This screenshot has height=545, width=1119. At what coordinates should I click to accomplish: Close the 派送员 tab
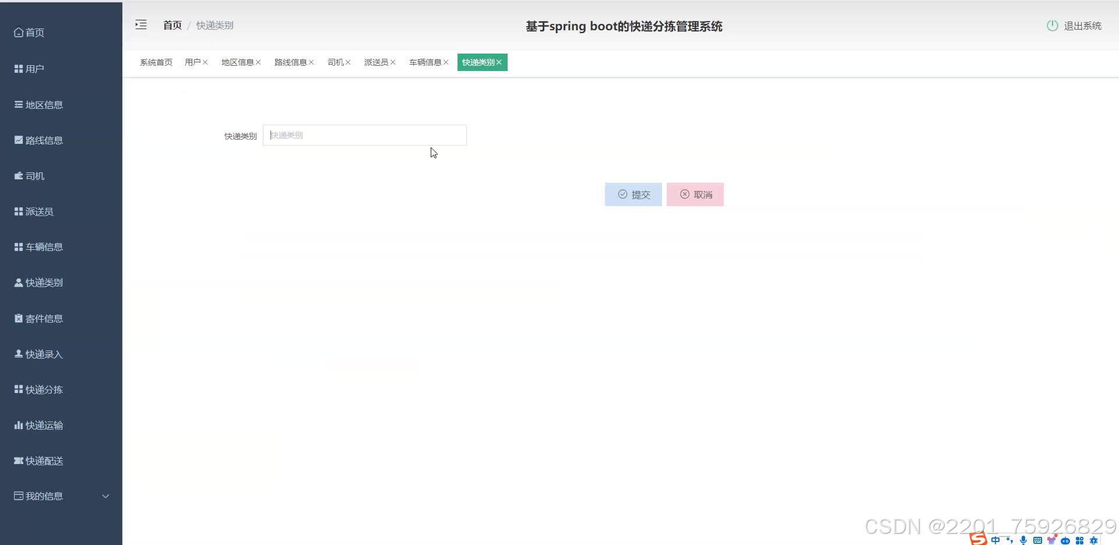point(394,62)
